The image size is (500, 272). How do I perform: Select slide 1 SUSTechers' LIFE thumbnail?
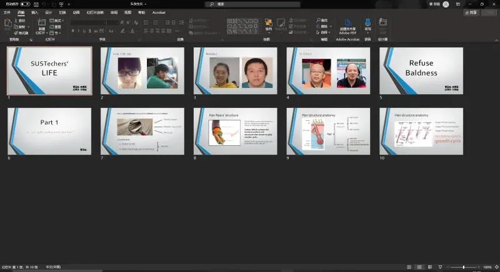[x=49, y=70]
